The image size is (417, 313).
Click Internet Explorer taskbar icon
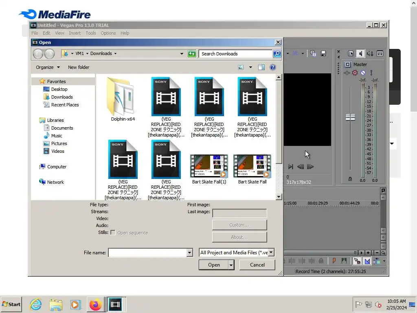(x=36, y=304)
